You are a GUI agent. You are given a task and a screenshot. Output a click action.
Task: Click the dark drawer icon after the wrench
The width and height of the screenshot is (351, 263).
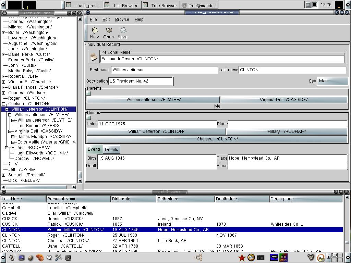tap(68, 258)
